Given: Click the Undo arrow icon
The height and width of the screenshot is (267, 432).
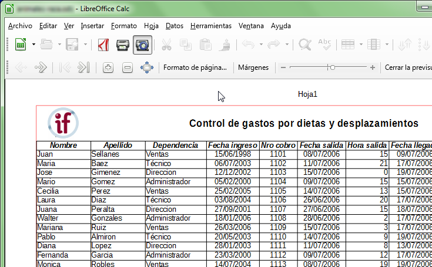Looking at the screenshot, I should [x=248, y=44].
